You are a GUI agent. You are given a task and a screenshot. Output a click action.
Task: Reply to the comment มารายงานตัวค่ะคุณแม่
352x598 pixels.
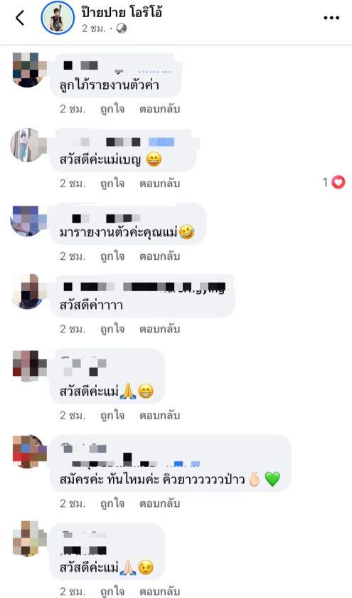pyautogui.click(x=159, y=256)
